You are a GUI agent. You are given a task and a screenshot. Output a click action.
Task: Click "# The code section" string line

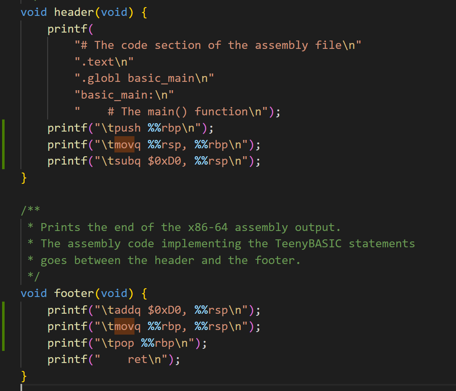point(217,45)
